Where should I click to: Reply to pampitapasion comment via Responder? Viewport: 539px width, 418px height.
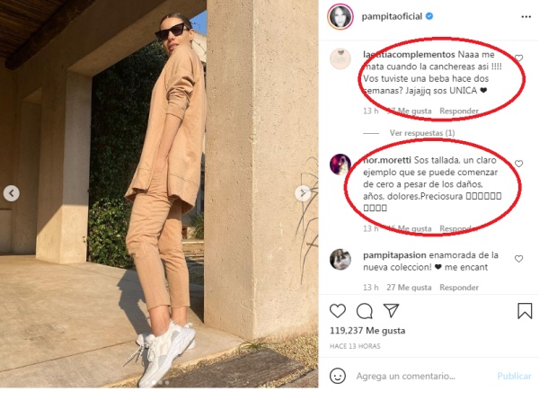pos(459,288)
